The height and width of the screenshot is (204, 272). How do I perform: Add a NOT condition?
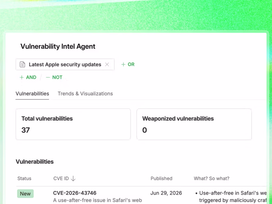click(x=54, y=77)
